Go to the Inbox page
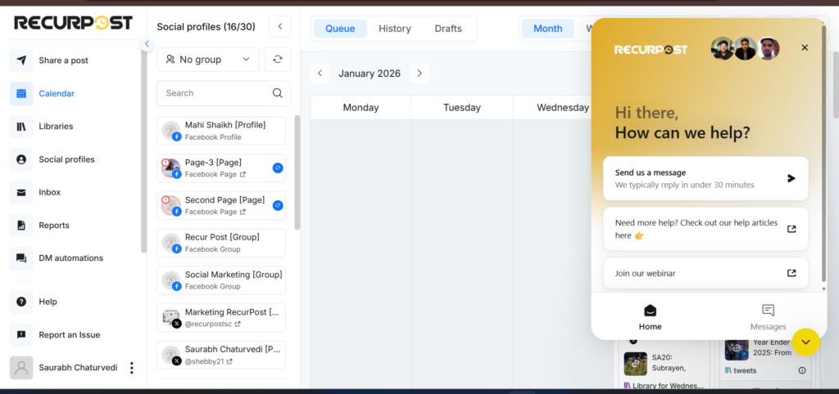Screen dimensions: 839x394 point(49,192)
